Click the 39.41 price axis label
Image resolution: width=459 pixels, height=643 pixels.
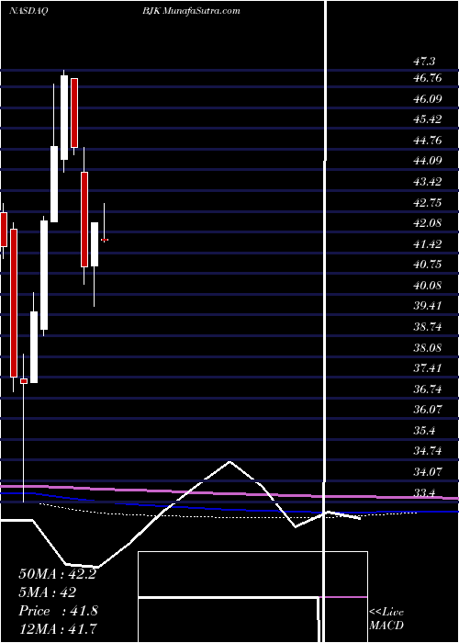(x=427, y=306)
